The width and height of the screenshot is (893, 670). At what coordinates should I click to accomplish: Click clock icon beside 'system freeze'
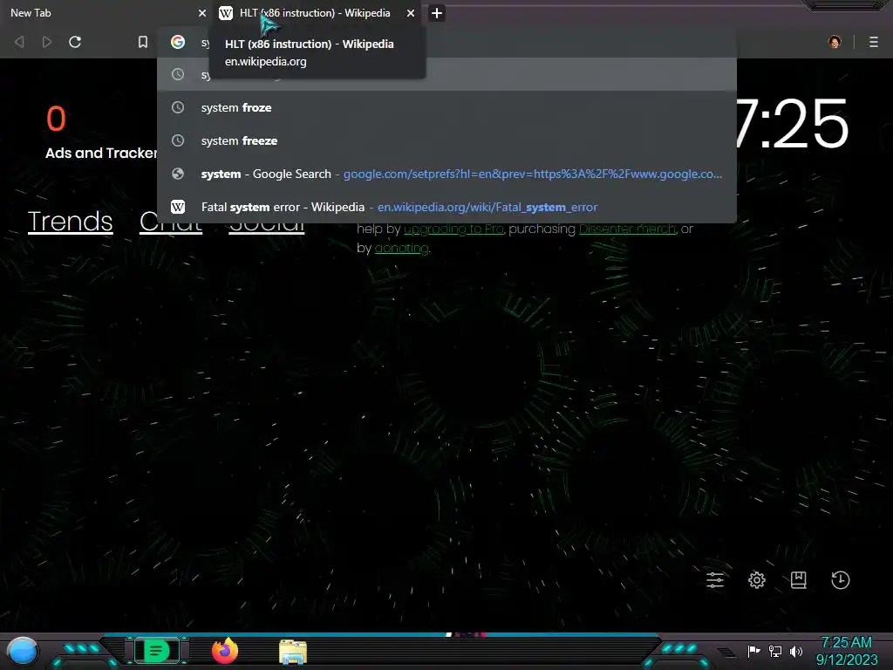(178, 140)
